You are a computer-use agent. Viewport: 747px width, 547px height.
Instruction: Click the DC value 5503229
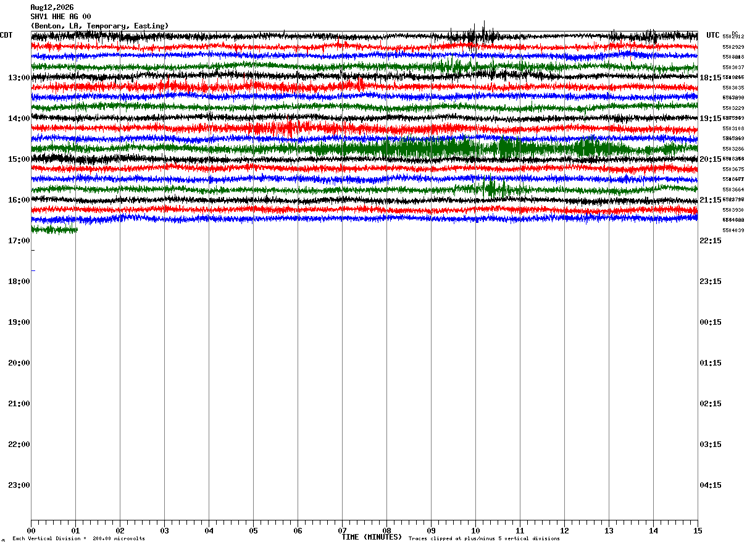(733, 108)
